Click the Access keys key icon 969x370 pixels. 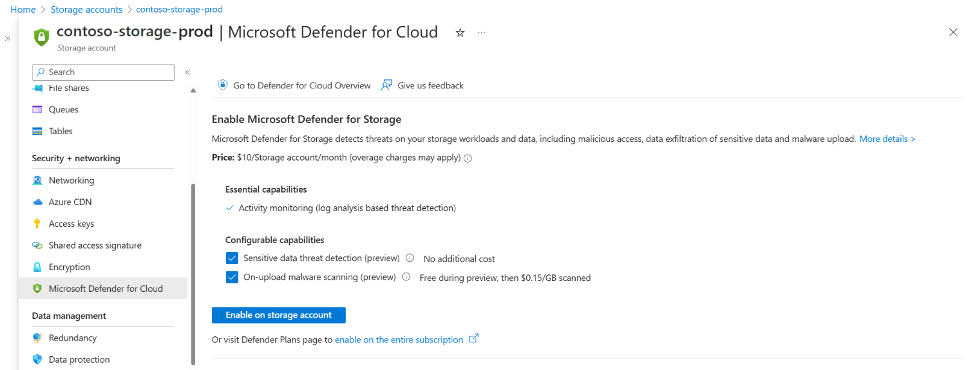click(x=37, y=224)
